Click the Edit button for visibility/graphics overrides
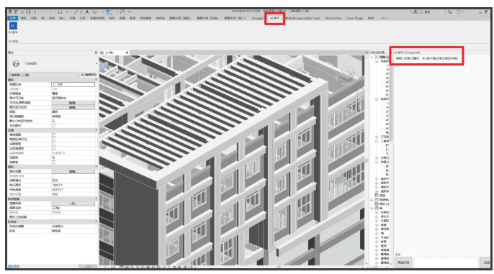 coord(73,103)
